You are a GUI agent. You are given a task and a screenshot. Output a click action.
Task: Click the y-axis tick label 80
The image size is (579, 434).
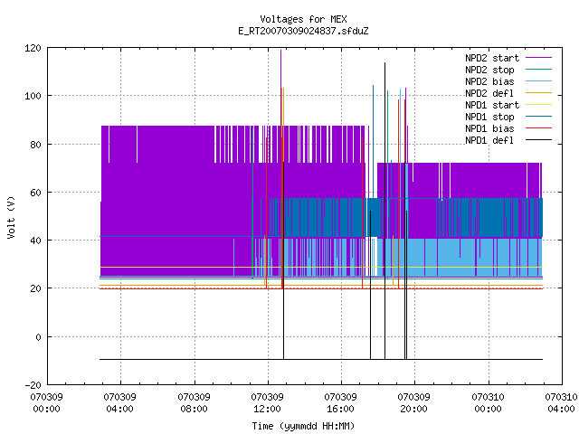coord(35,145)
